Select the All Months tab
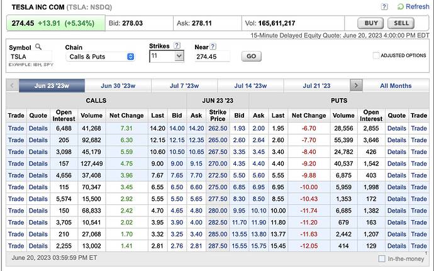This screenshot has height=271, width=434. coord(396,86)
